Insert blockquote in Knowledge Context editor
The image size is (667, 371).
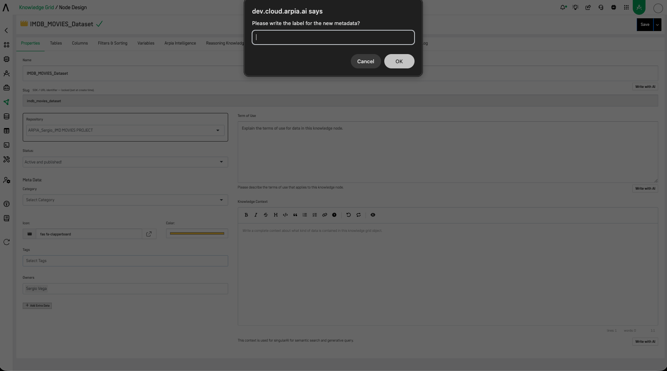coord(295,215)
